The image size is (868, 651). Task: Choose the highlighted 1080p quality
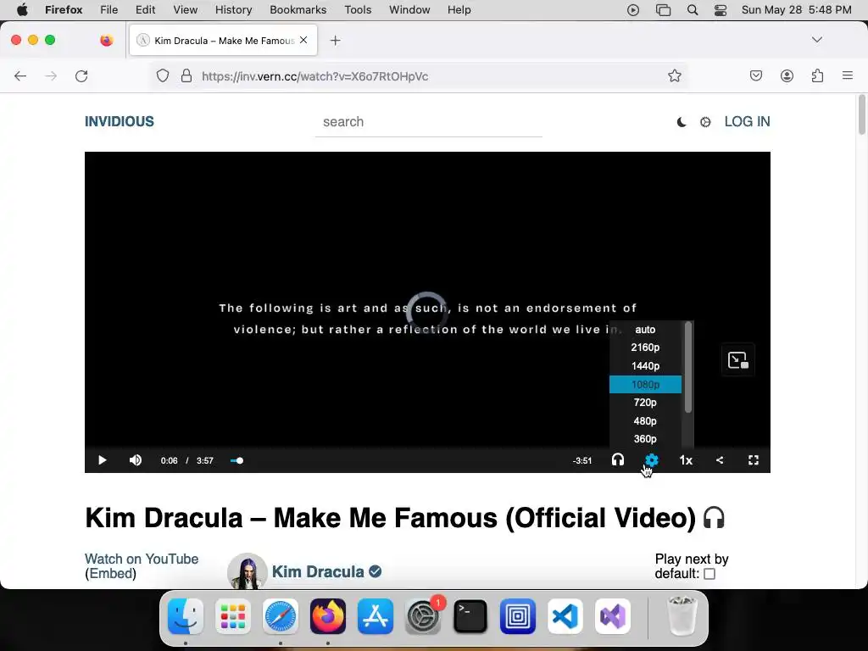click(645, 384)
